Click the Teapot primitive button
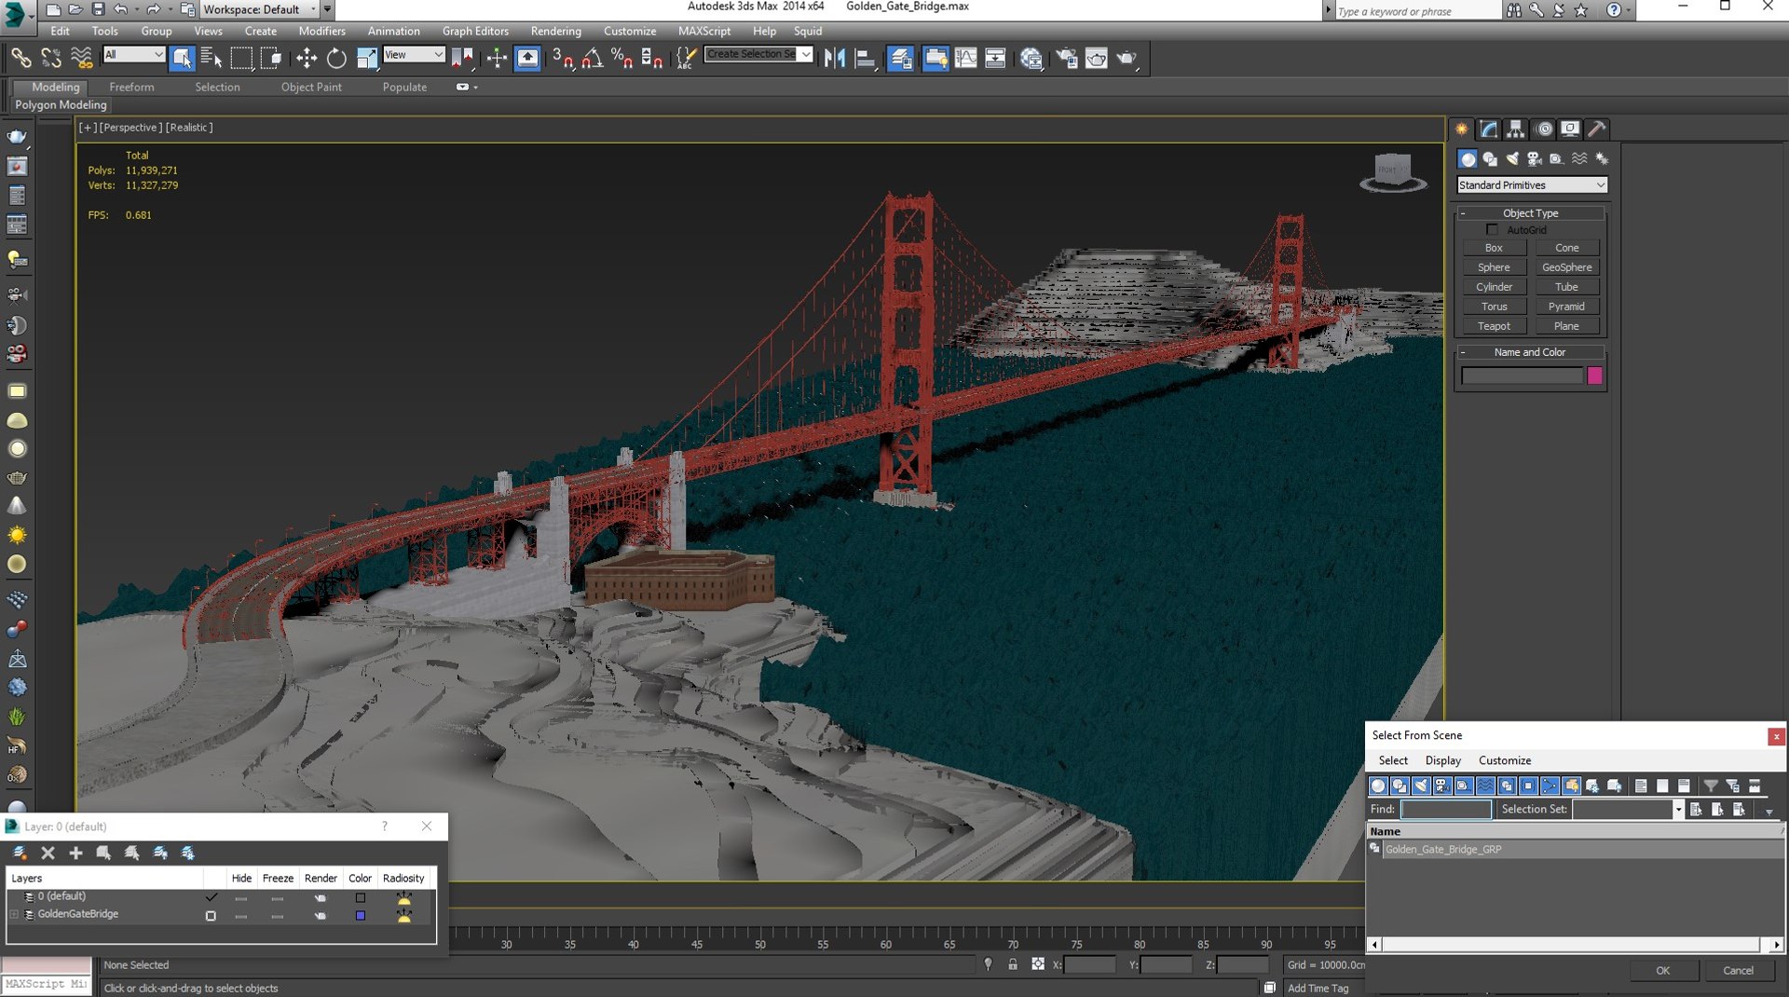This screenshot has height=997, width=1789. tap(1493, 326)
